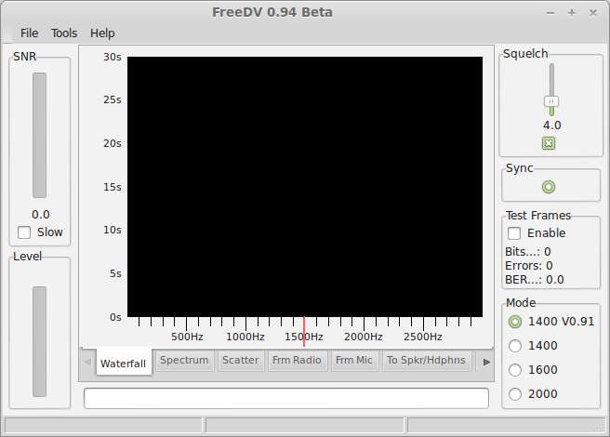Viewport: 610px width, 437px height.
Task: Close the FreeDV window
Action: pyautogui.click(x=593, y=13)
